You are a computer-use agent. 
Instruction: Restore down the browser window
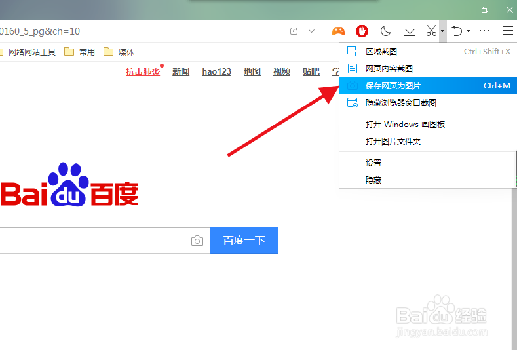coord(485,10)
